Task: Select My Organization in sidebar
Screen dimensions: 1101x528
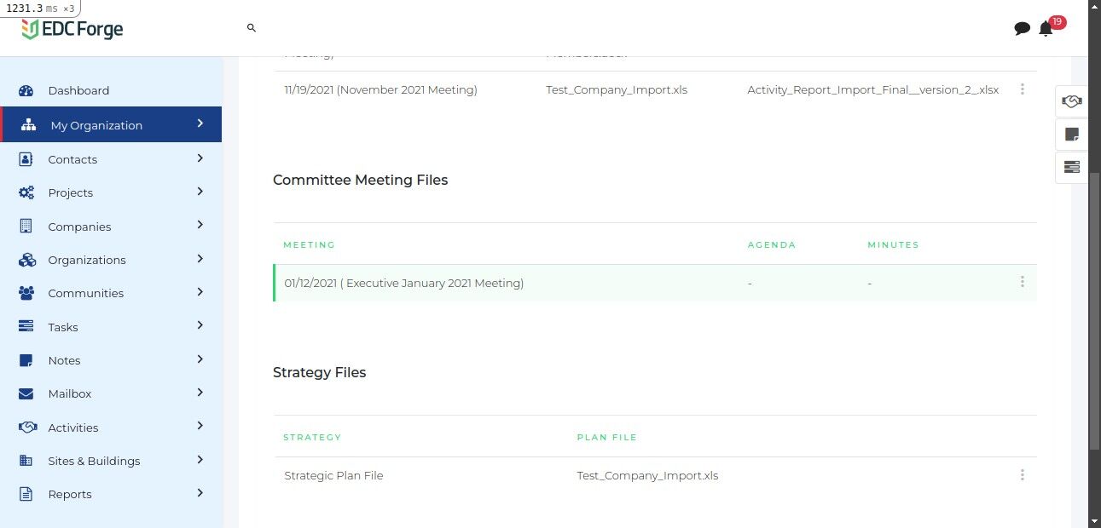Action: tap(96, 125)
